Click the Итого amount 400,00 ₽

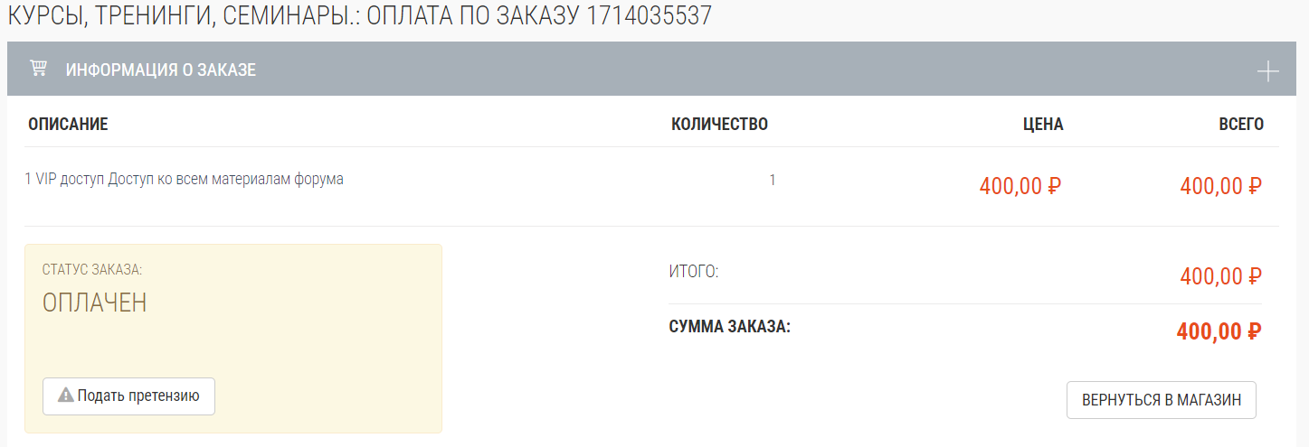(1221, 276)
